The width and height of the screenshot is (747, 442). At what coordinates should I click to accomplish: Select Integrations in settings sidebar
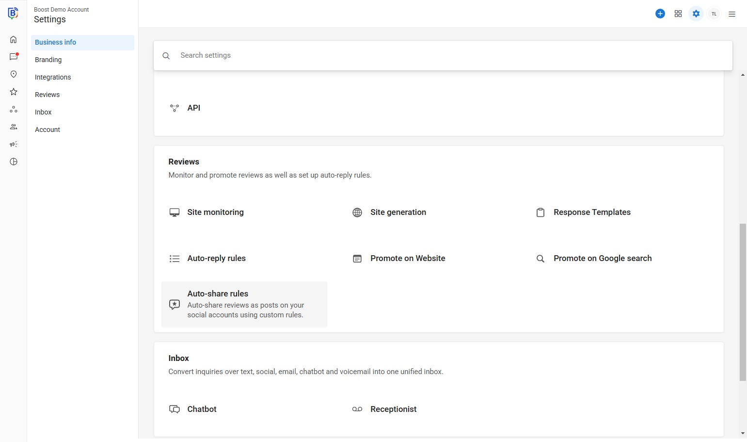tap(53, 77)
